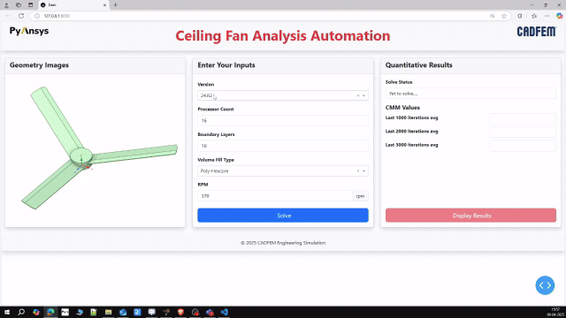Focus the Boundary Layers input field
Image resolution: width=566 pixels, height=318 pixels.
pyautogui.click(x=283, y=146)
